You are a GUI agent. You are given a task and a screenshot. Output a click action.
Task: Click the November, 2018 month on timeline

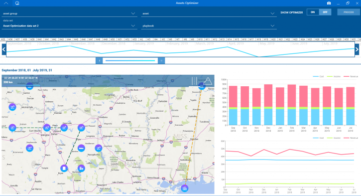(x=83, y=43)
